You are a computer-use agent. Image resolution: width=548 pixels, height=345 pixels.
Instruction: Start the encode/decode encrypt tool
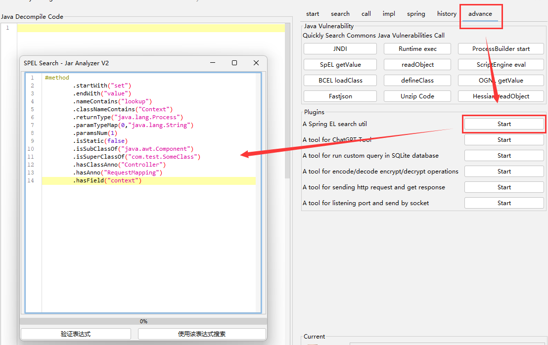(504, 172)
